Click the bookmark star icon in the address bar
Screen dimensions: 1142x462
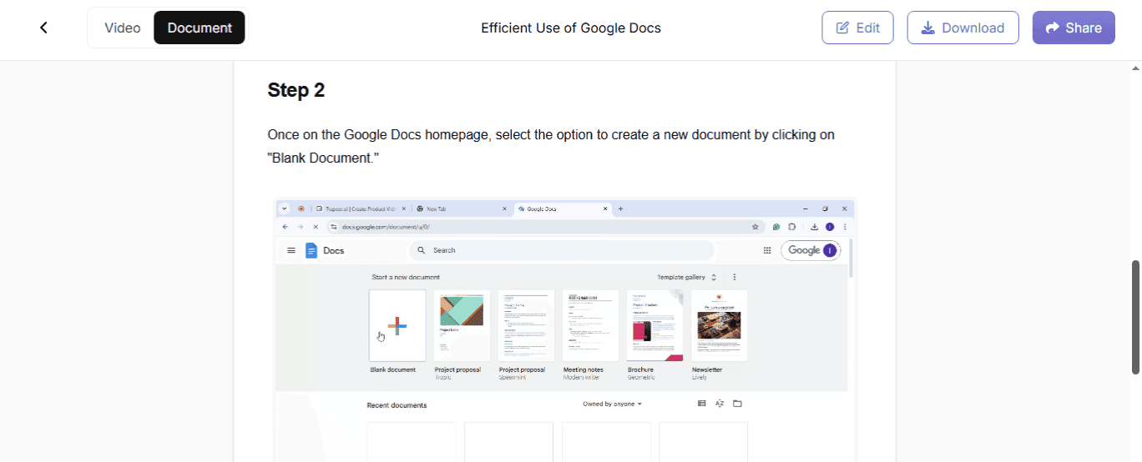[755, 226]
